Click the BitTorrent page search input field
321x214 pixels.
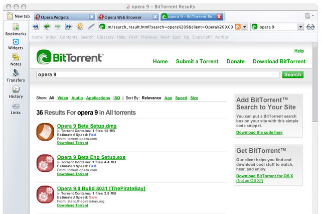coord(157,75)
